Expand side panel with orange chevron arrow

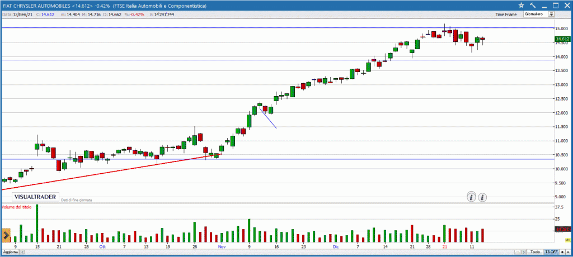(6, 235)
